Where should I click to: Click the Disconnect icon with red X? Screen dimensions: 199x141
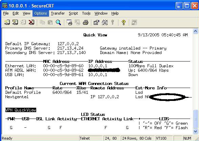[31, 22]
